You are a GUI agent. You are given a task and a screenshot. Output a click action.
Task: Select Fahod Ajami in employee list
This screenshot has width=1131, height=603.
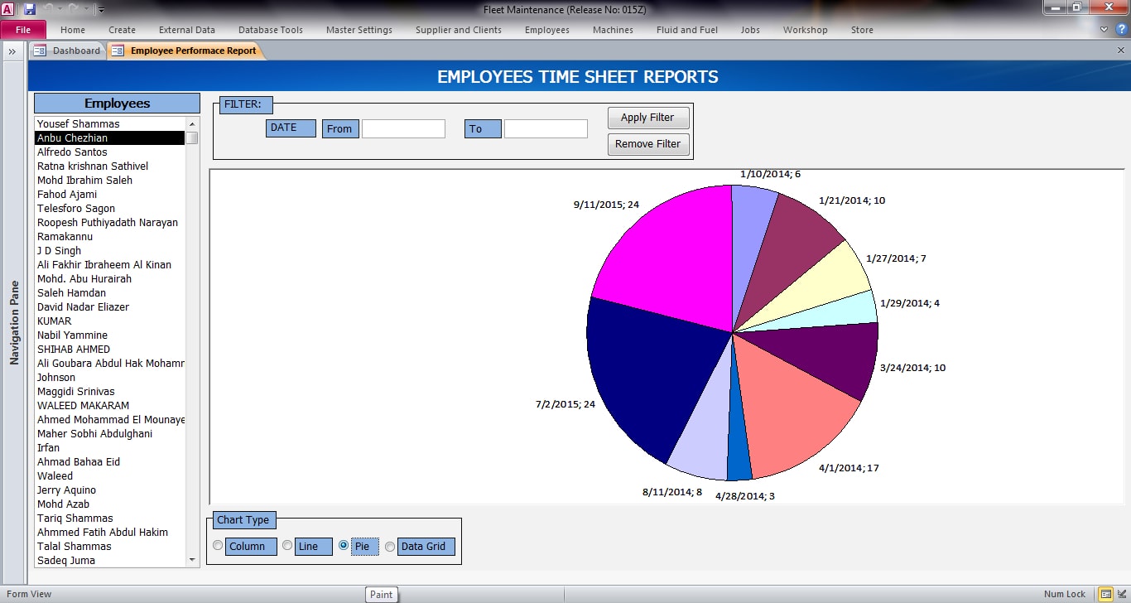[110, 195]
